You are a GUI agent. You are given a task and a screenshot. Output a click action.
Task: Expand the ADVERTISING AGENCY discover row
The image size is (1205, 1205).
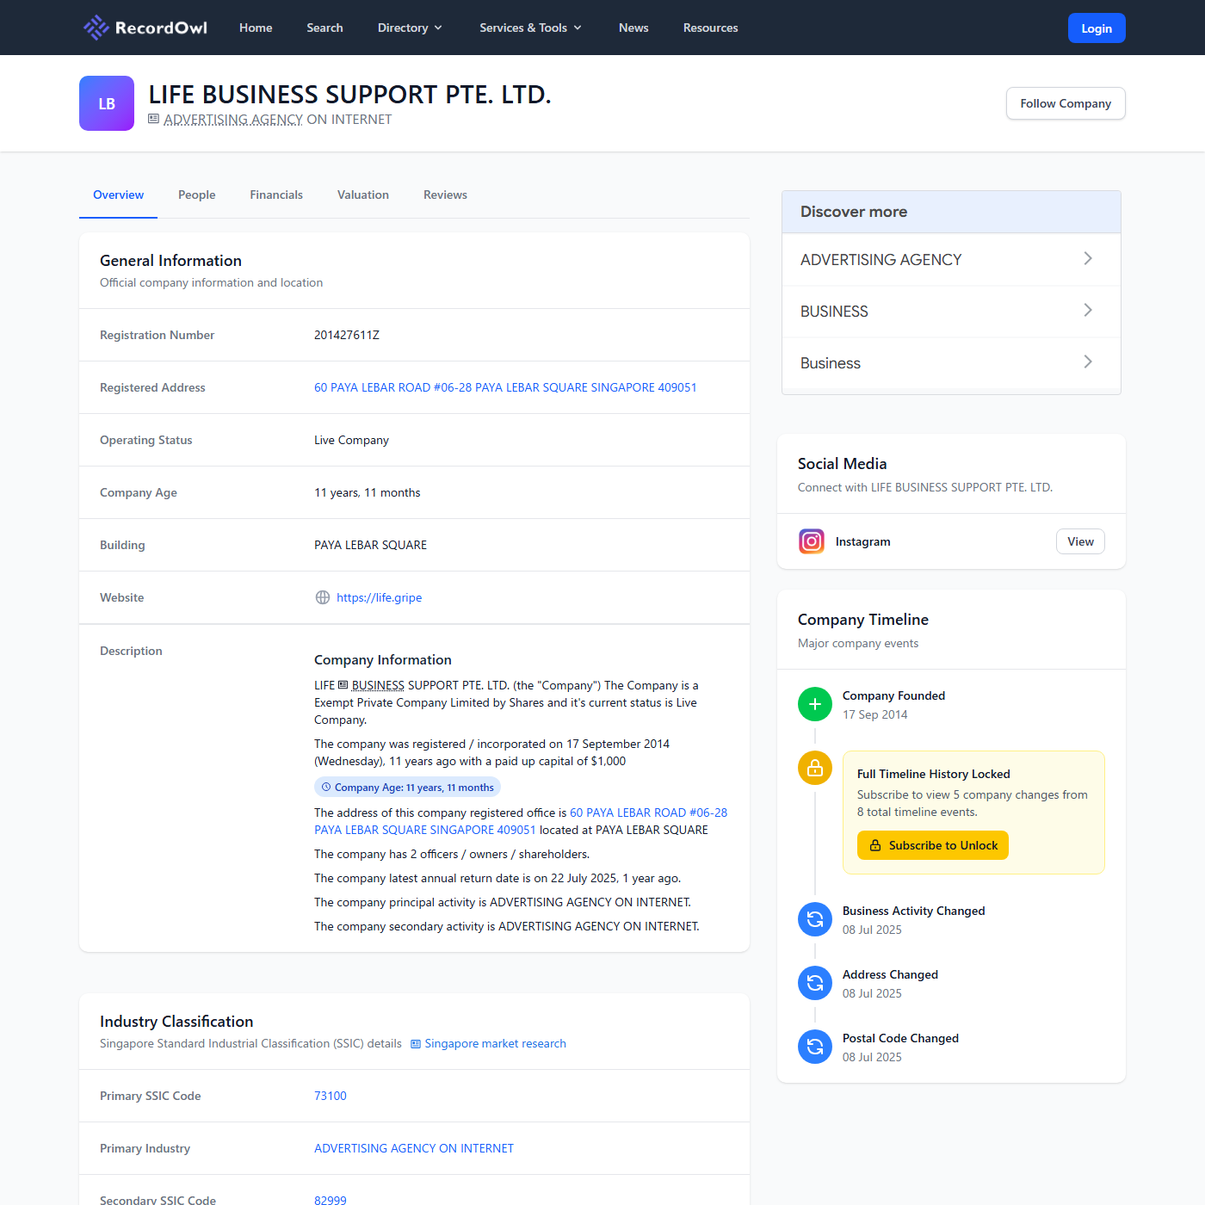[x=951, y=259]
